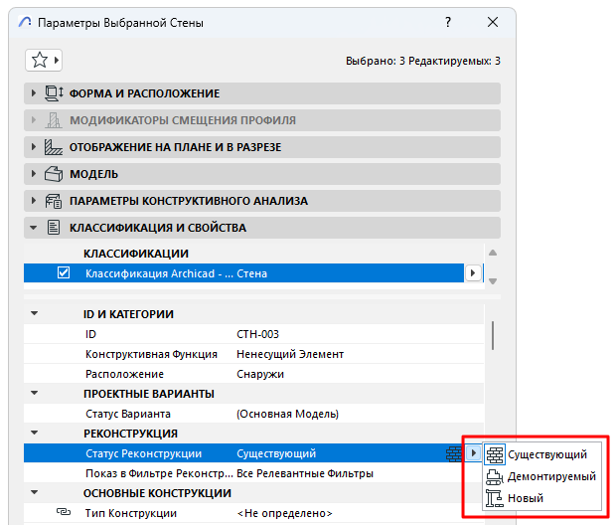Click the Тип Конструкции label
Image resolution: width=615 pixels, height=525 pixels.
(x=131, y=513)
